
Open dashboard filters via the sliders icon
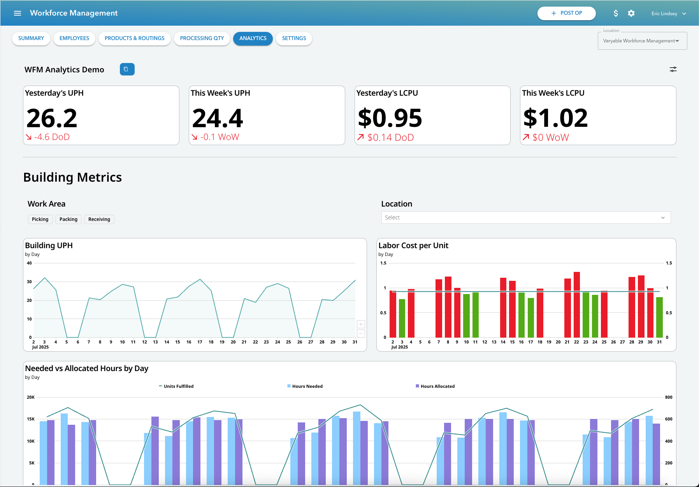pyautogui.click(x=673, y=69)
